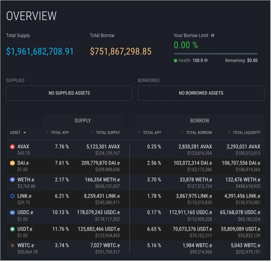This screenshot has height=262, width=271.
Task: Click 8,259,431 LINK.e total supply cell
Action: pos(102,196)
